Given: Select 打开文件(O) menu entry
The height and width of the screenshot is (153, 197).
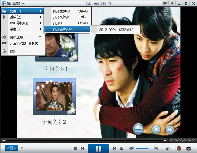Looking at the screenshot, I should point(68,11).
